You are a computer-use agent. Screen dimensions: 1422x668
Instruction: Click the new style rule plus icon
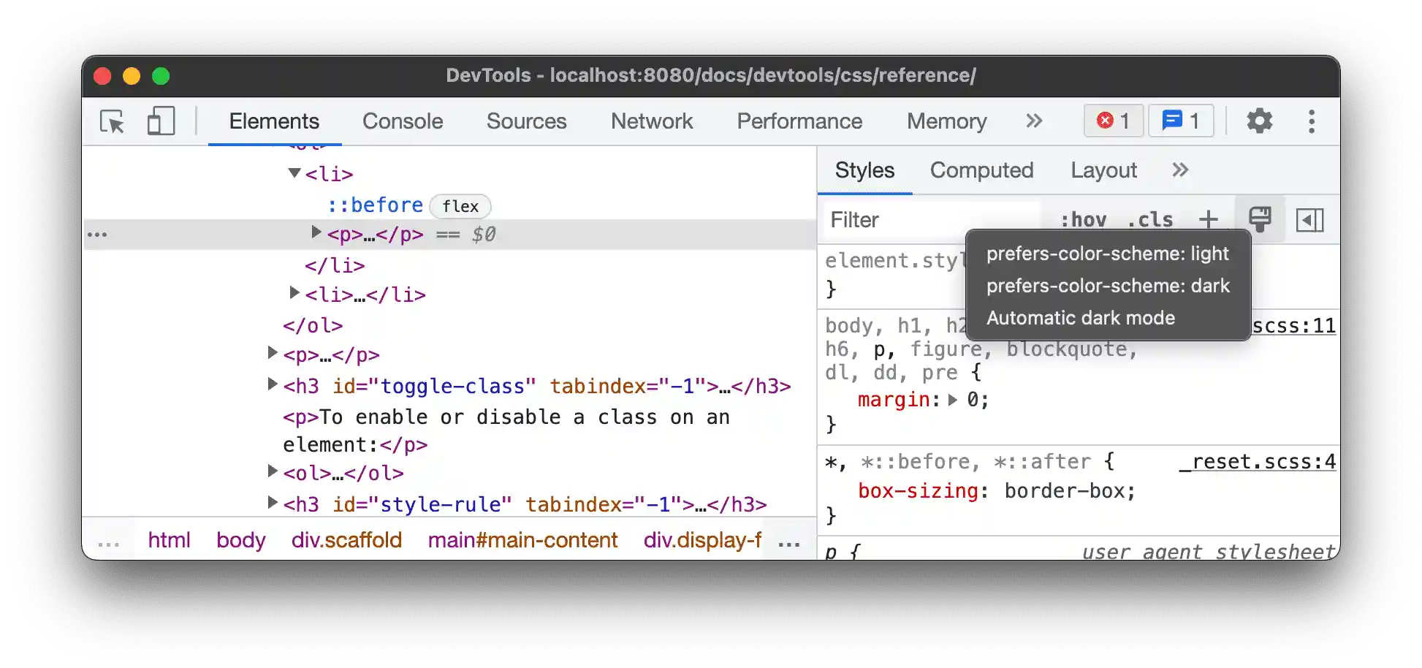point(1208,219)
